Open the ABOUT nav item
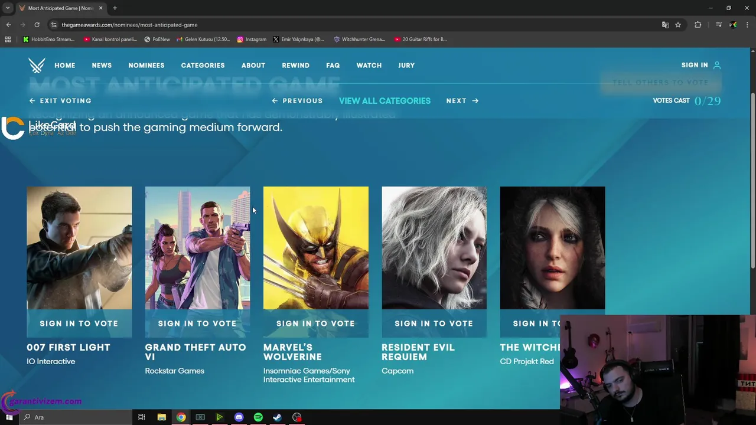 tap(253, 66)
